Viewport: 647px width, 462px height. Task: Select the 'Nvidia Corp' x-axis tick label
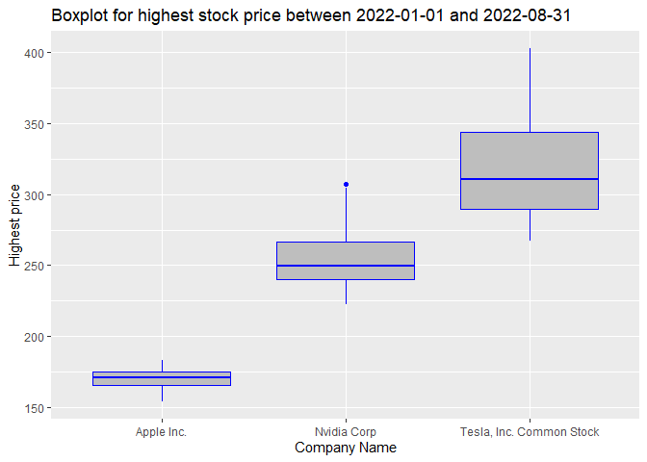click(x=346, y=432)
